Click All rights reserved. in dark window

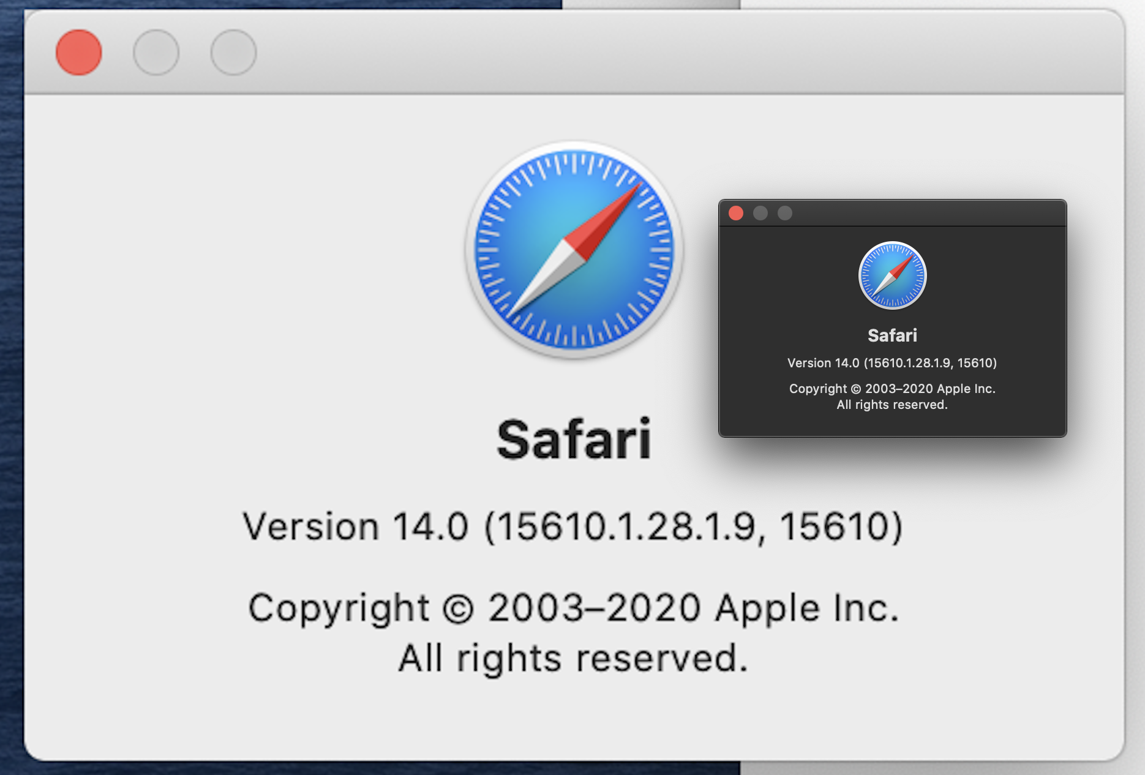pyautogui.click(x=892, y=405)
